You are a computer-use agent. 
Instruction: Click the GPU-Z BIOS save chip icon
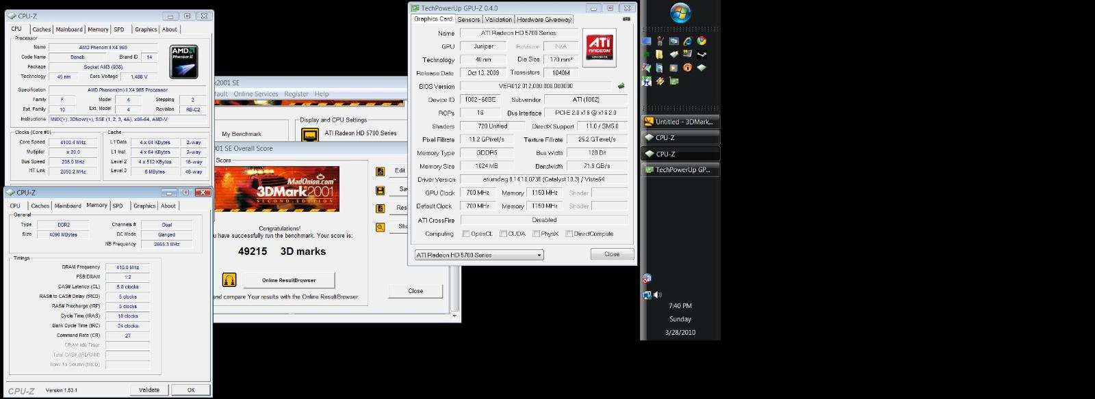[621, 86]
